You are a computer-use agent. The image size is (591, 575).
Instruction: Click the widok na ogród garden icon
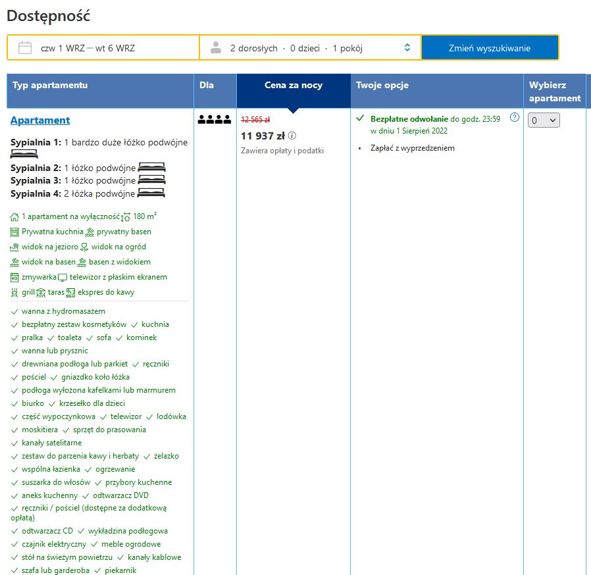coord(84,247)
